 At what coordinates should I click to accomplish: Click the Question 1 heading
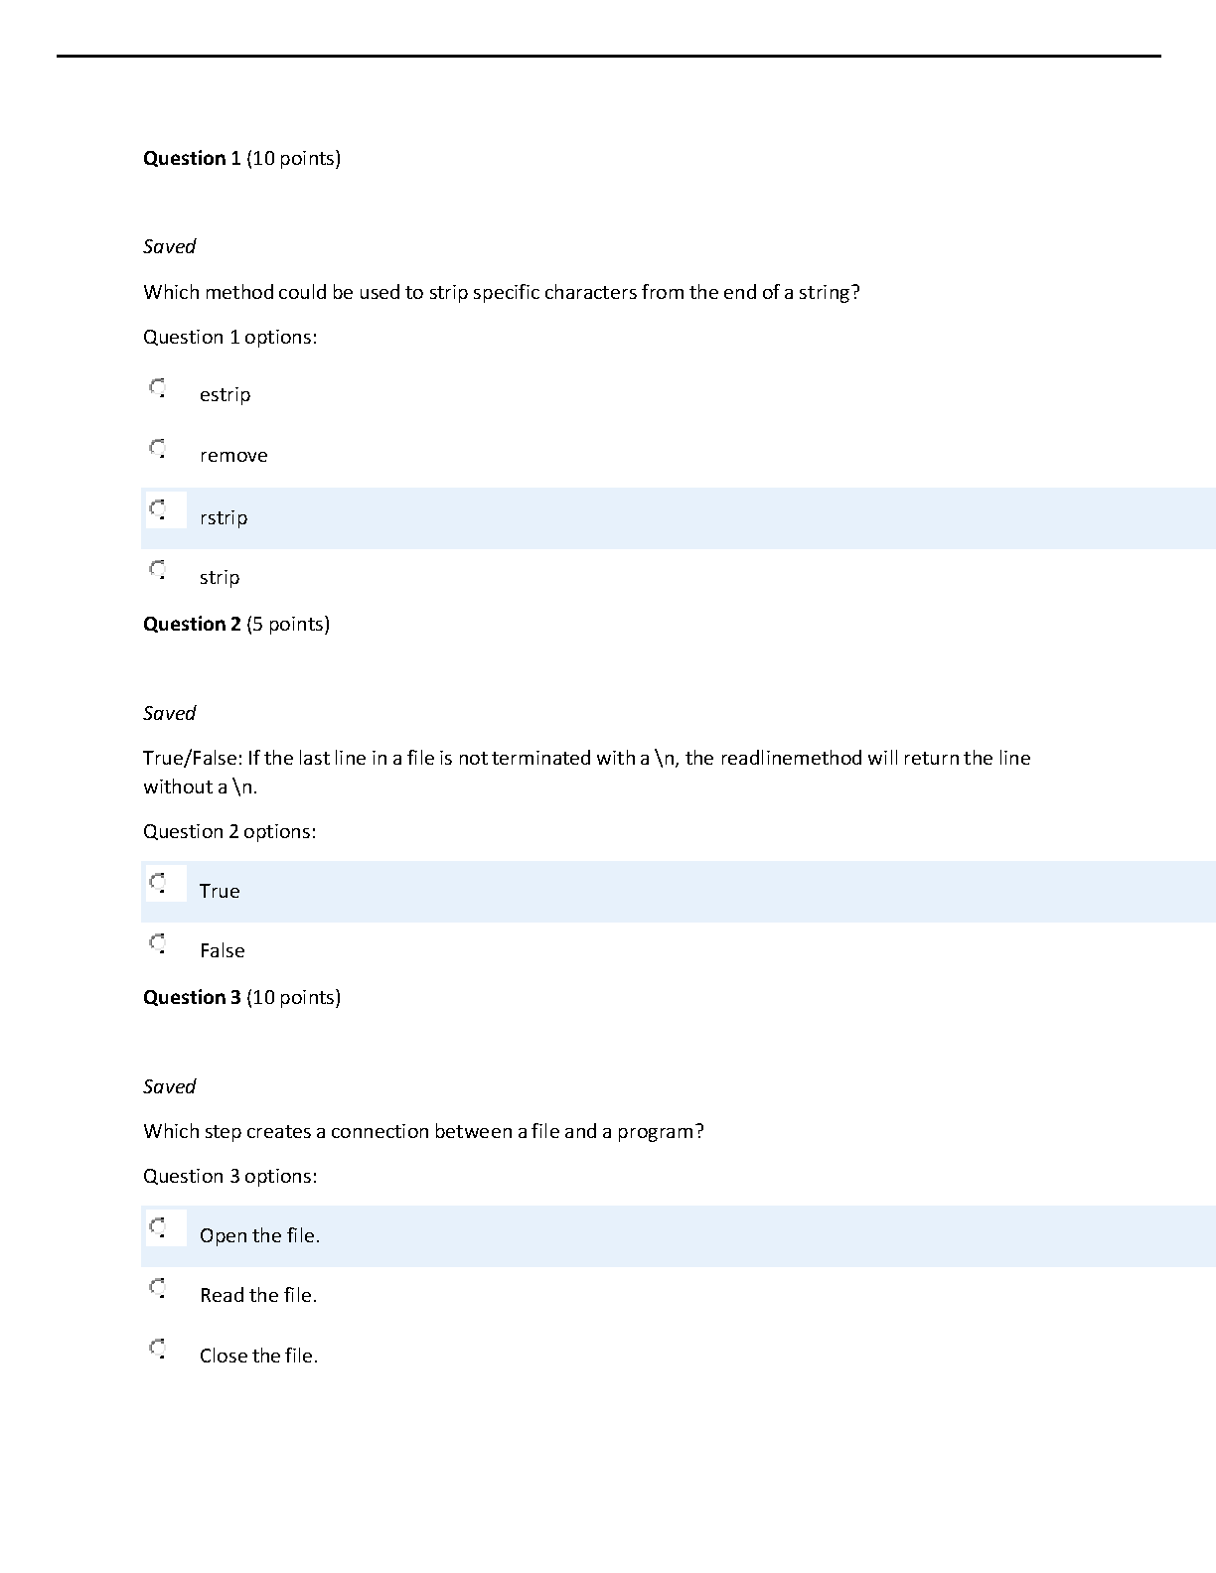coord(242,159)
